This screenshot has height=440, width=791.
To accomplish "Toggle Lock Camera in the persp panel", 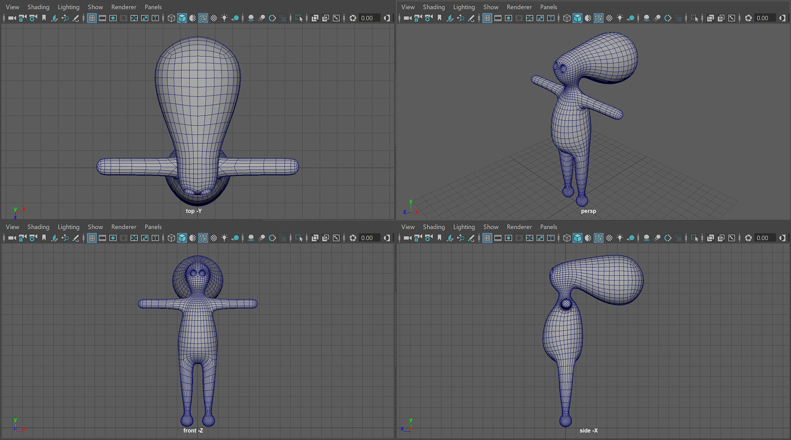I will 418,18.
